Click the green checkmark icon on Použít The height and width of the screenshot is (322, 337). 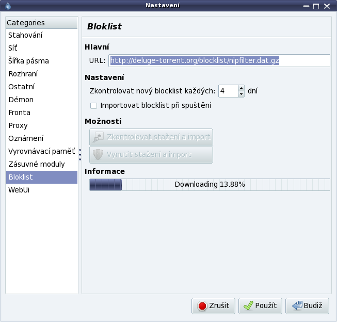point(248,305)
